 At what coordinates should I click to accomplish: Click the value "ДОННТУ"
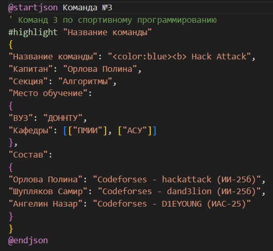click(x=63, y=118)
